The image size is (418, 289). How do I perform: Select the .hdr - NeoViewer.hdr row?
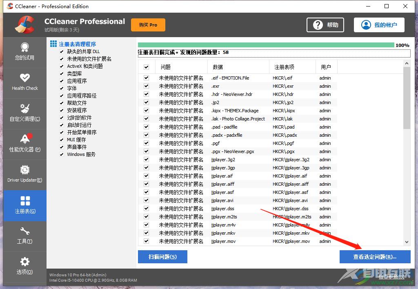[x=237, y=94]
